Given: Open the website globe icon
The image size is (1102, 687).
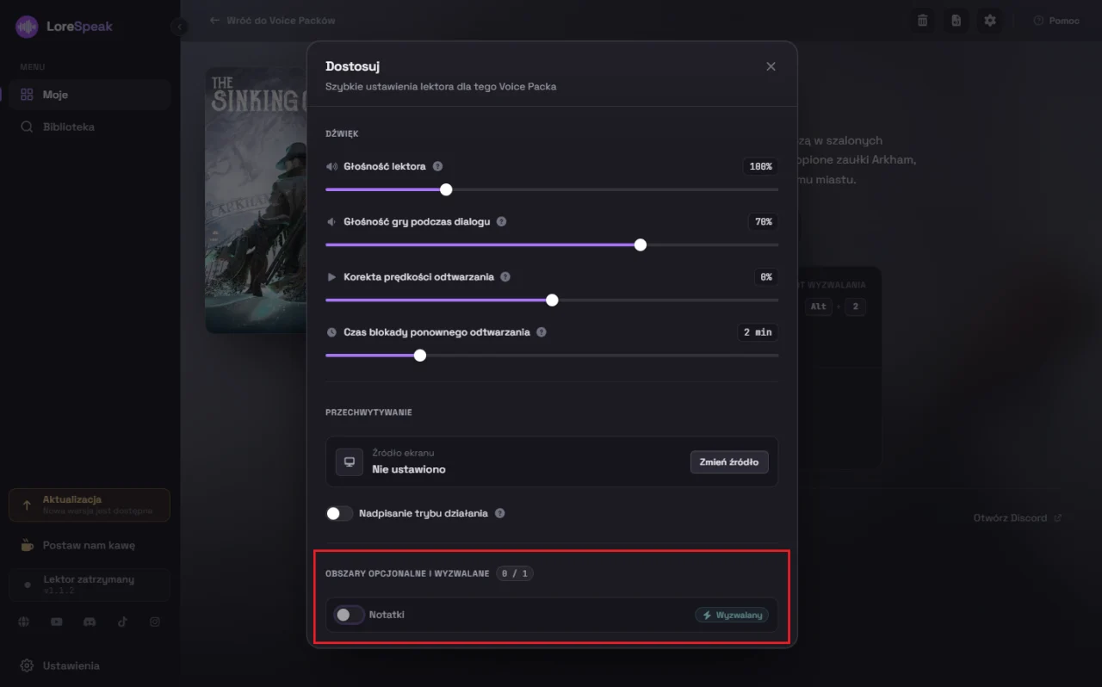Looking at the screenshot, I should click(x=24, y=622).
